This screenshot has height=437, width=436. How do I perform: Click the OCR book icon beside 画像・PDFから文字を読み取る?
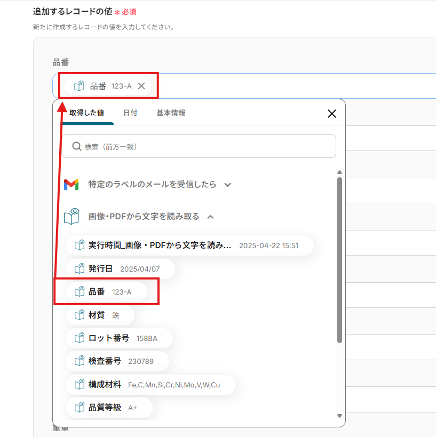pos(72,216)
